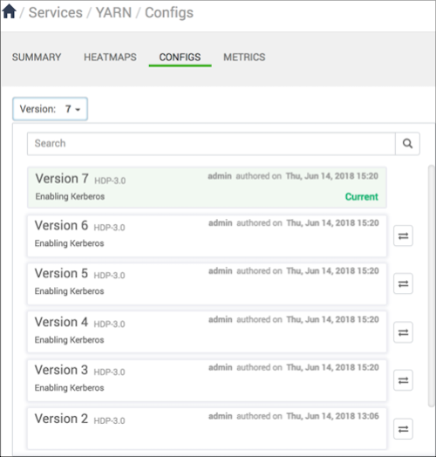Click compare icon for Version 6
This screenshot has width=436, height=457.
403,235
